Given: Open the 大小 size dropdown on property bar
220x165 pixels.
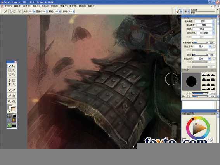Looking at the screenshot, I should point(34,12).
